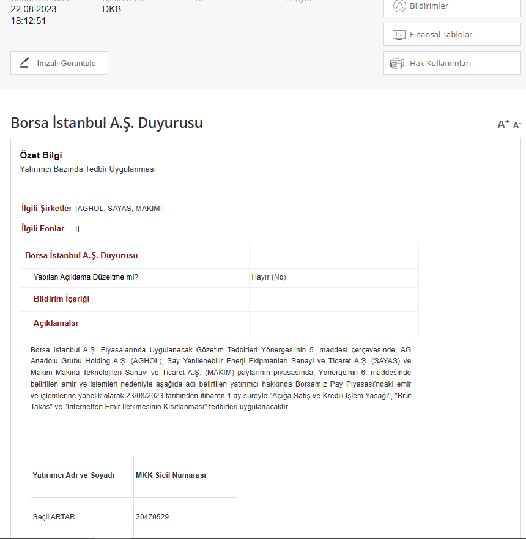This screenshot has height=539, width=526.
Task: Click the 'Hayır (No)' table cell
Action: point(333,277)
